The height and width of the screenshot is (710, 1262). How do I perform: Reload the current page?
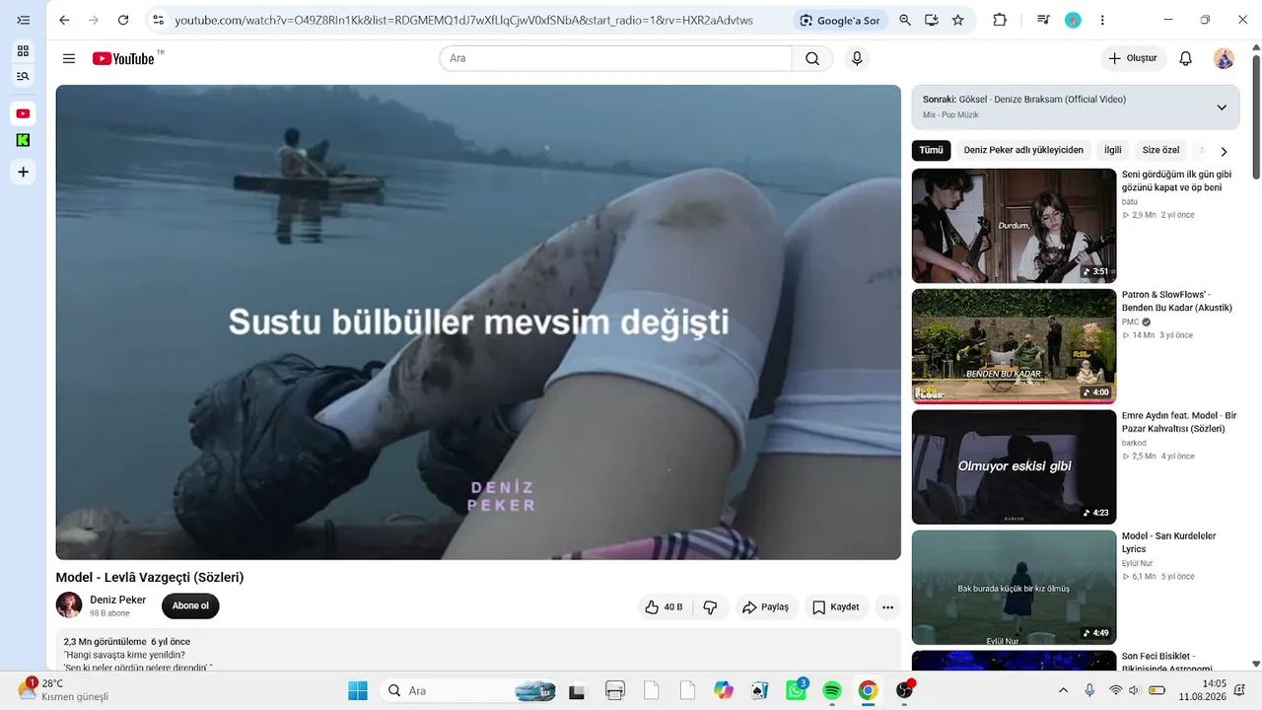(123, 20)
